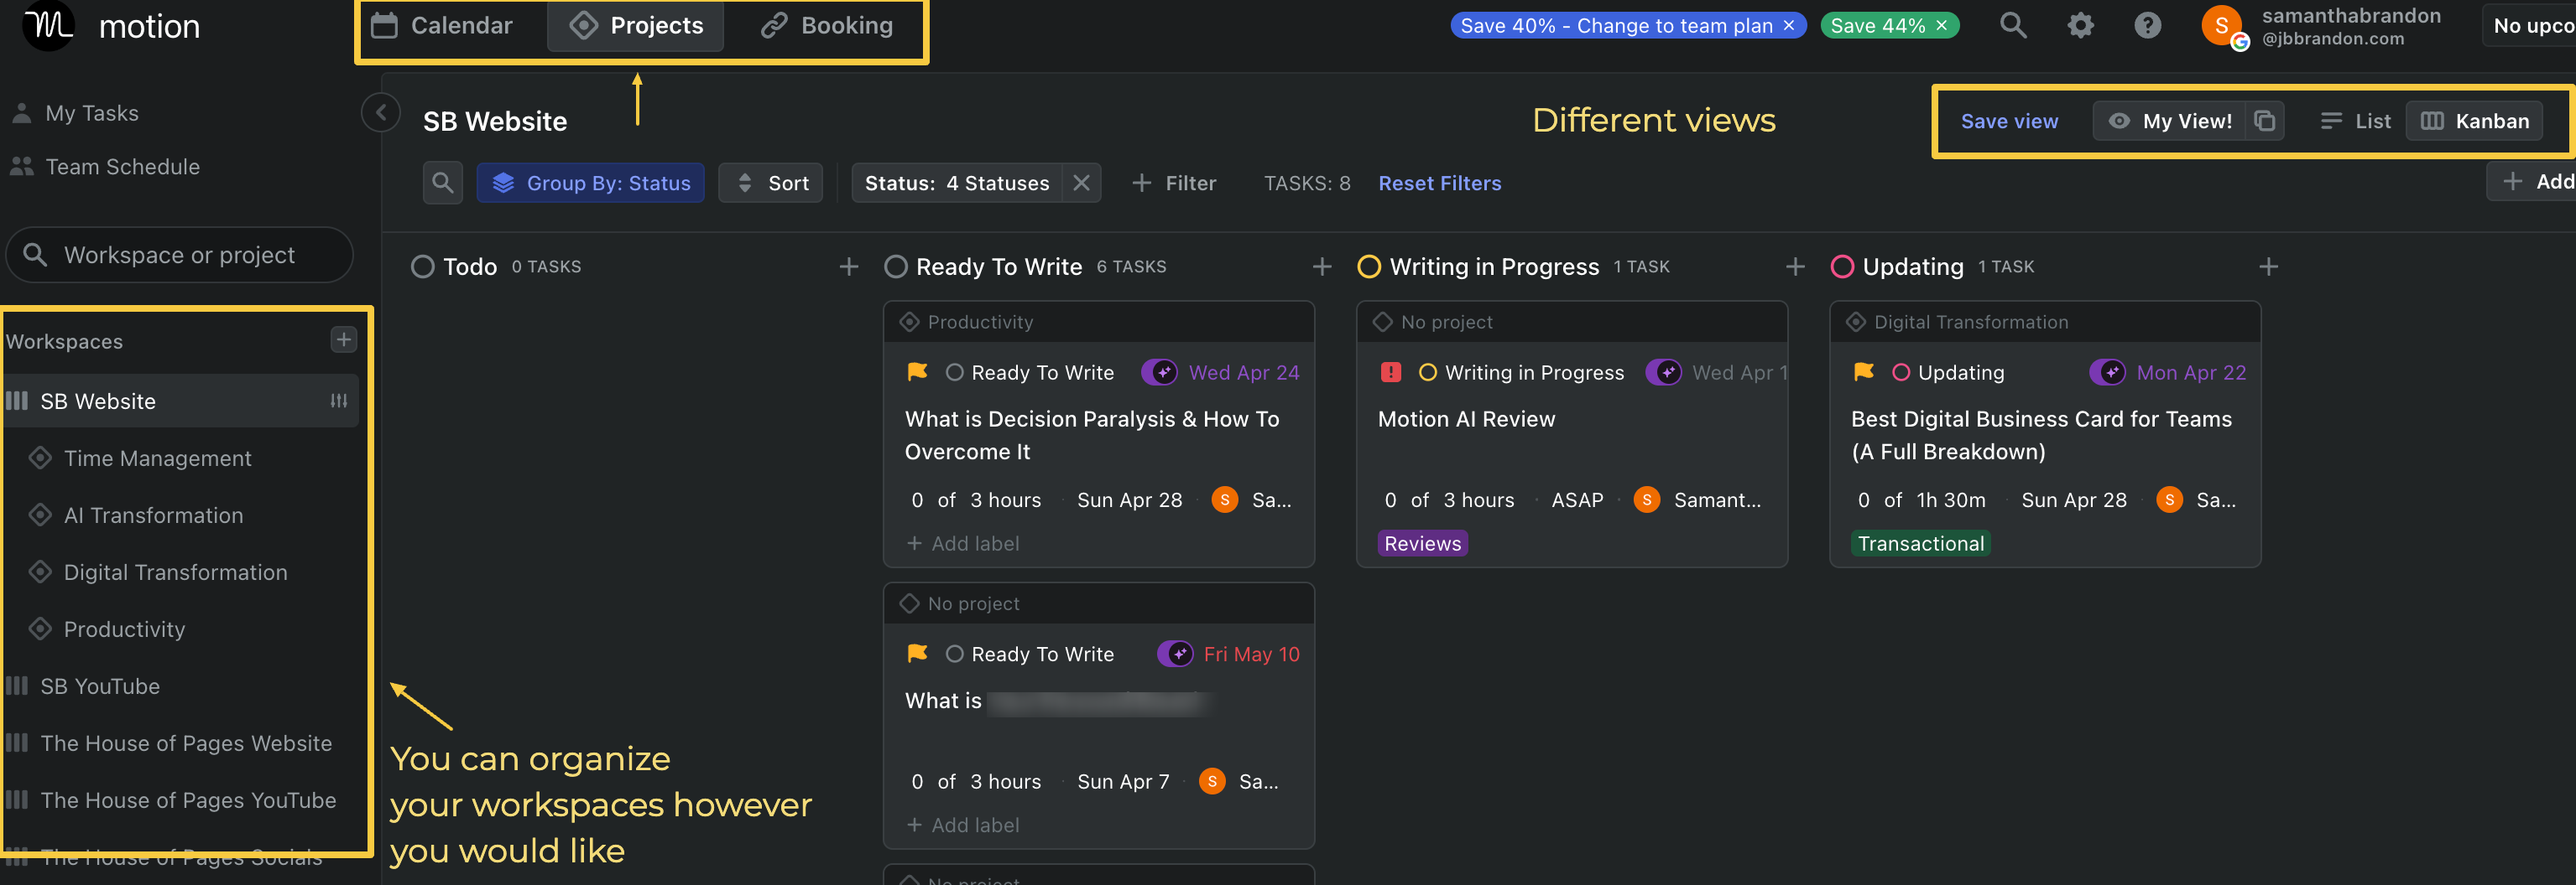Switch to the Projects tab

pyautogui.click(x=636, y=26)
